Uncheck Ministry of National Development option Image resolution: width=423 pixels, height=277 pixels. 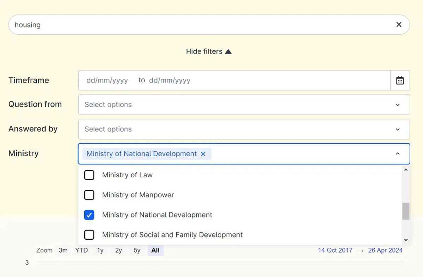pos(89,215)
